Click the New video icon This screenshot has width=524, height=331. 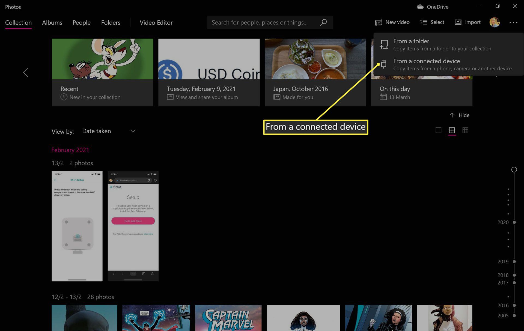(378, 22)
